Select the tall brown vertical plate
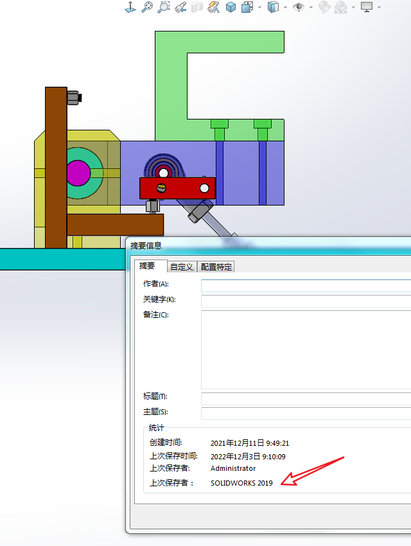The height and width of the screenshot is (546, 411). tap(56, 167)
